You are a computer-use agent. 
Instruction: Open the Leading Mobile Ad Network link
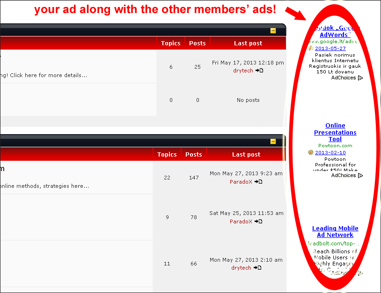click(x=335, y=231)
